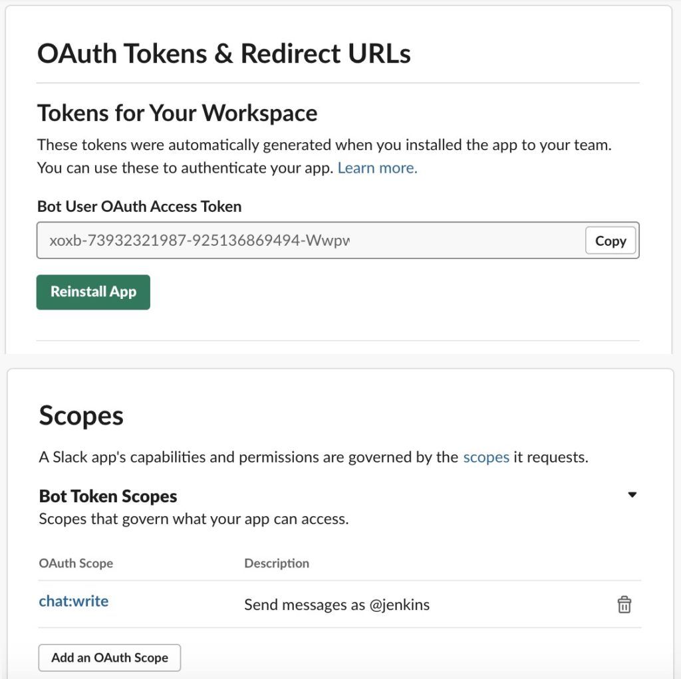Collapse the Bot Token Scopes section arrow
Screen dimensions: 681x679
tap(632, 494)
